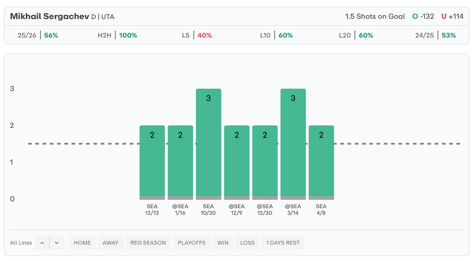
Task: Toggle the AWAY games filter
Action: (110, 243)
